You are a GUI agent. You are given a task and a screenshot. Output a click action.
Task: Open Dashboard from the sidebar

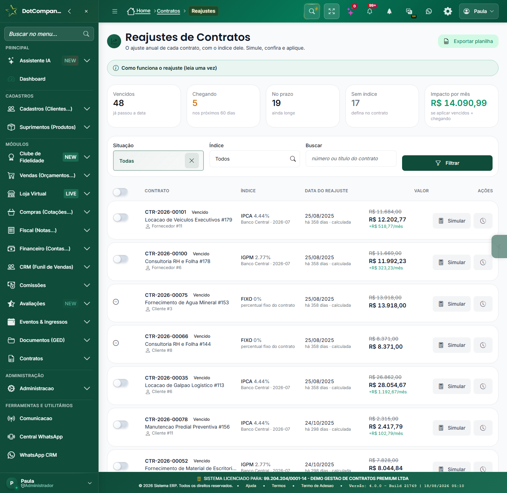click(x=49, y=79)
